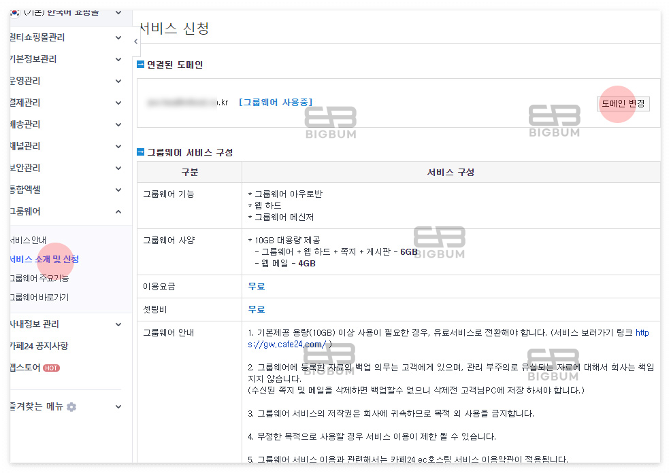Collapse the sidebar with the arrow handle
Image resolution: width=671 pixels, height=473 pixels.
pos(135,41)
